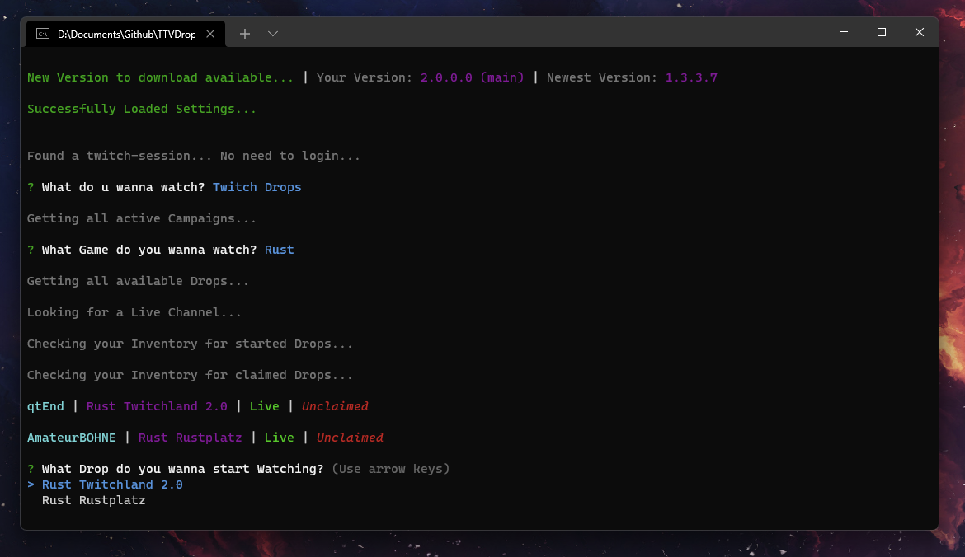This screenshot has height=557, width=965.
Task: Click purple 'Rust Twitchland 2.0' drop name in qtEnd row
Action: (x=157, y=406)
